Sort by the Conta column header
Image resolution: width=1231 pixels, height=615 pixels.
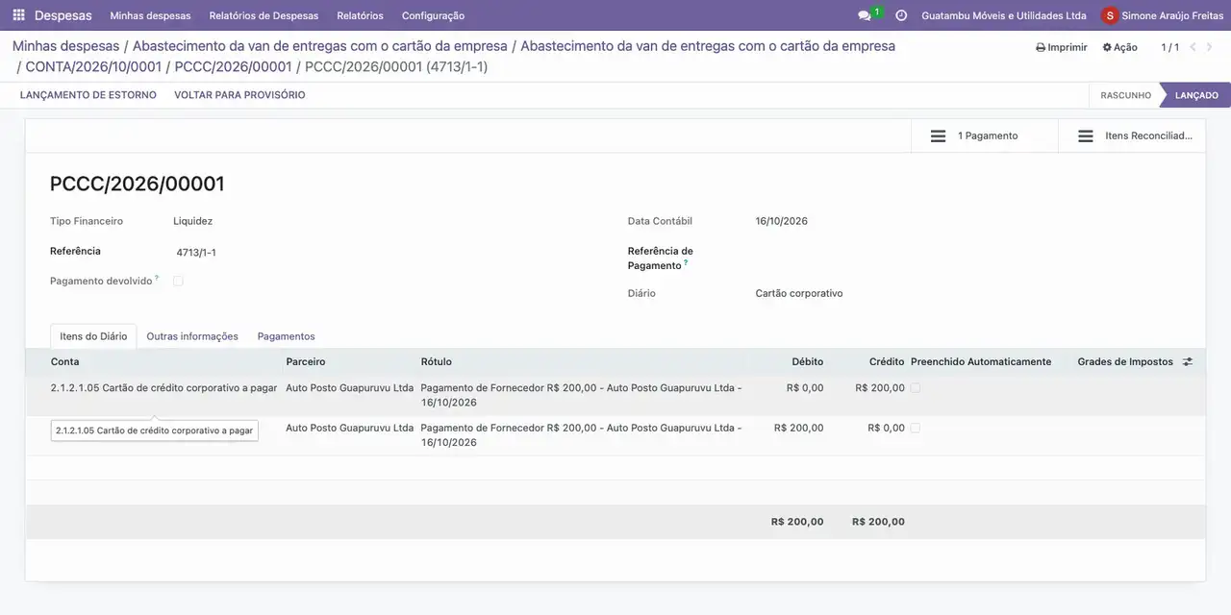click(x=65, y=362)
